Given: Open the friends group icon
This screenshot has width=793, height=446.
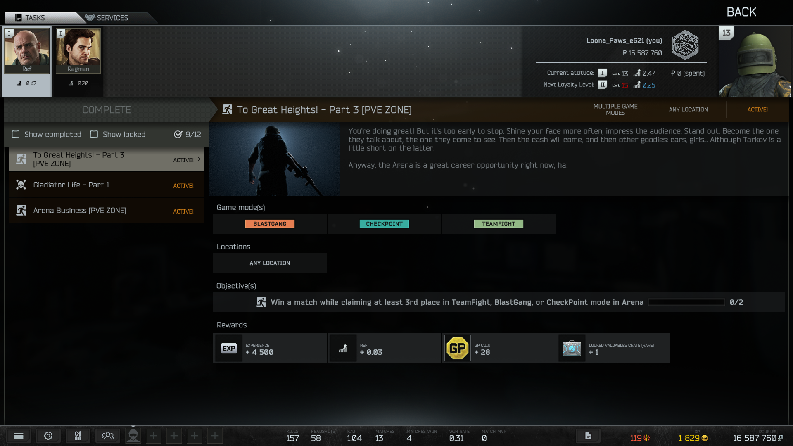Looking at the screenshot, I should click(107, 436).
